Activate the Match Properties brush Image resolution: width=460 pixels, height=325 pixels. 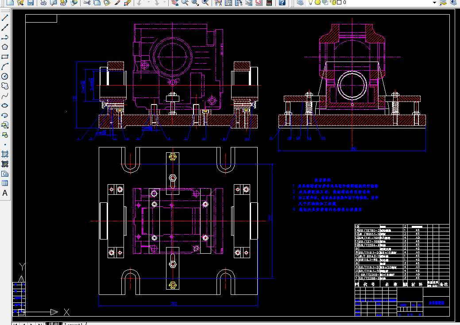point(117,2)
